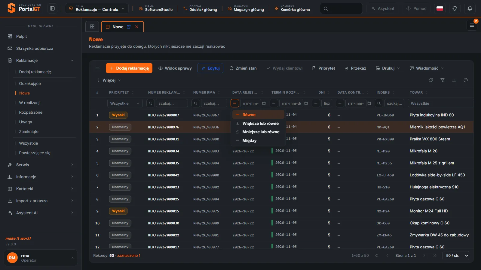Open Skrzynka odbiorcza in sidebar
Image resolution: width=481 pixels, height=270 pixels.
(41, 48)
